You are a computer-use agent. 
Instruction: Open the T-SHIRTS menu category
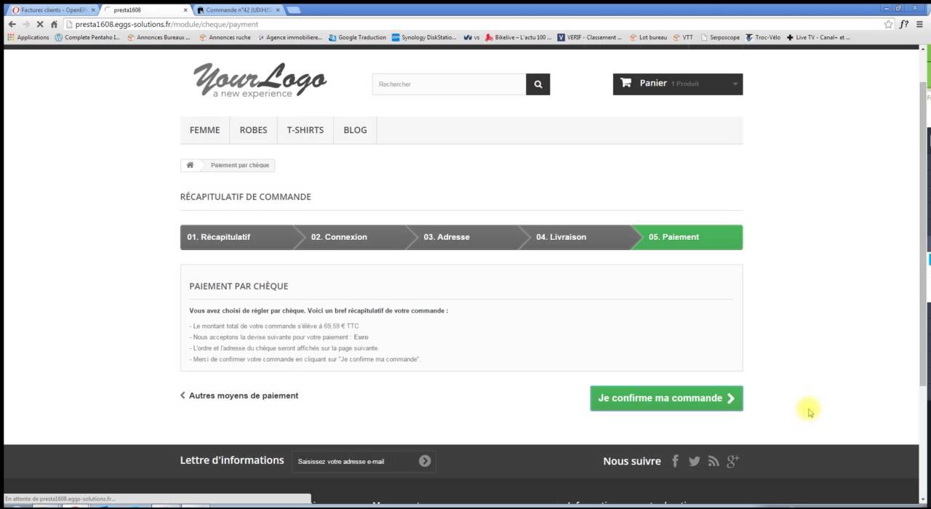coord(305,130)
